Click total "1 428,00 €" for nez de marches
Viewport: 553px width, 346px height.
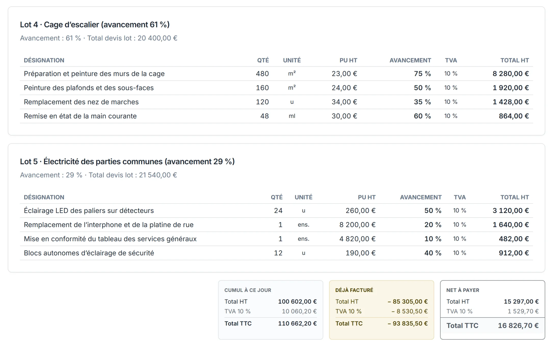coord(511,102)
